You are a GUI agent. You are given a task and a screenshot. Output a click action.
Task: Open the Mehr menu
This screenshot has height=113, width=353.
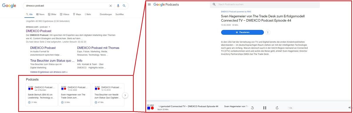pyautogui.click(x=88, y=14)
